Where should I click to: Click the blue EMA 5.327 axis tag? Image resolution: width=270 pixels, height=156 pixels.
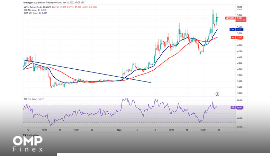coord(236,29)
